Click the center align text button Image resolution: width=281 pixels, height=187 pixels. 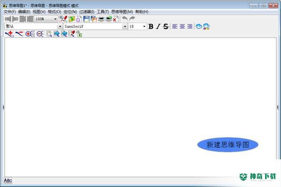pyautogui.click(x=182, y=26)
